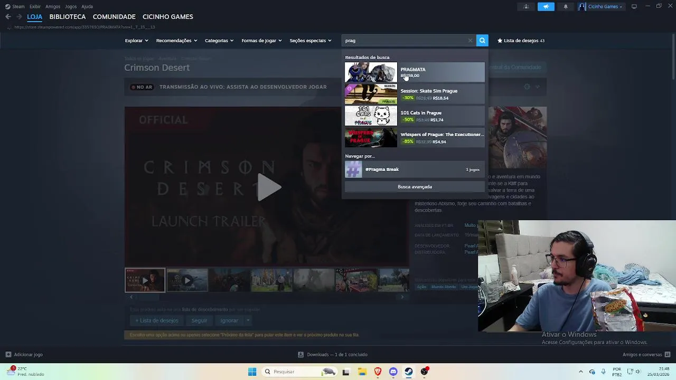This screenshot has height=380, width=676.
Task: Select Session: Skate Sim Prague result
Action: 415,94
